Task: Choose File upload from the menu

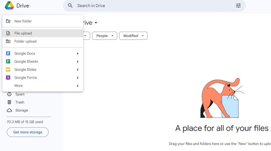Action: (43, 33)
